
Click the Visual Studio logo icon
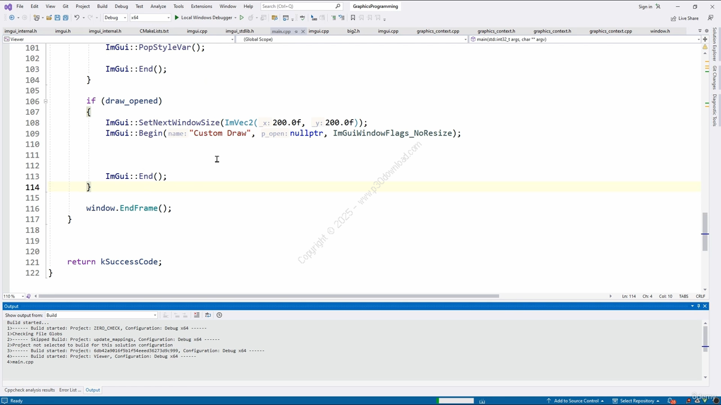8,6
